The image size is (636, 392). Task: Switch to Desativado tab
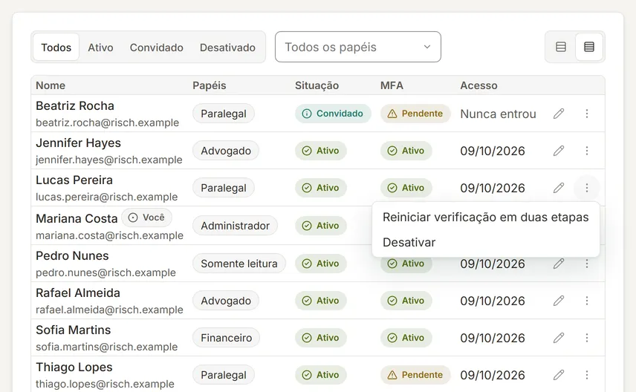[227, 48]
